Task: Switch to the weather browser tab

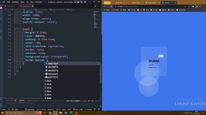Action: tap(169, 3)
